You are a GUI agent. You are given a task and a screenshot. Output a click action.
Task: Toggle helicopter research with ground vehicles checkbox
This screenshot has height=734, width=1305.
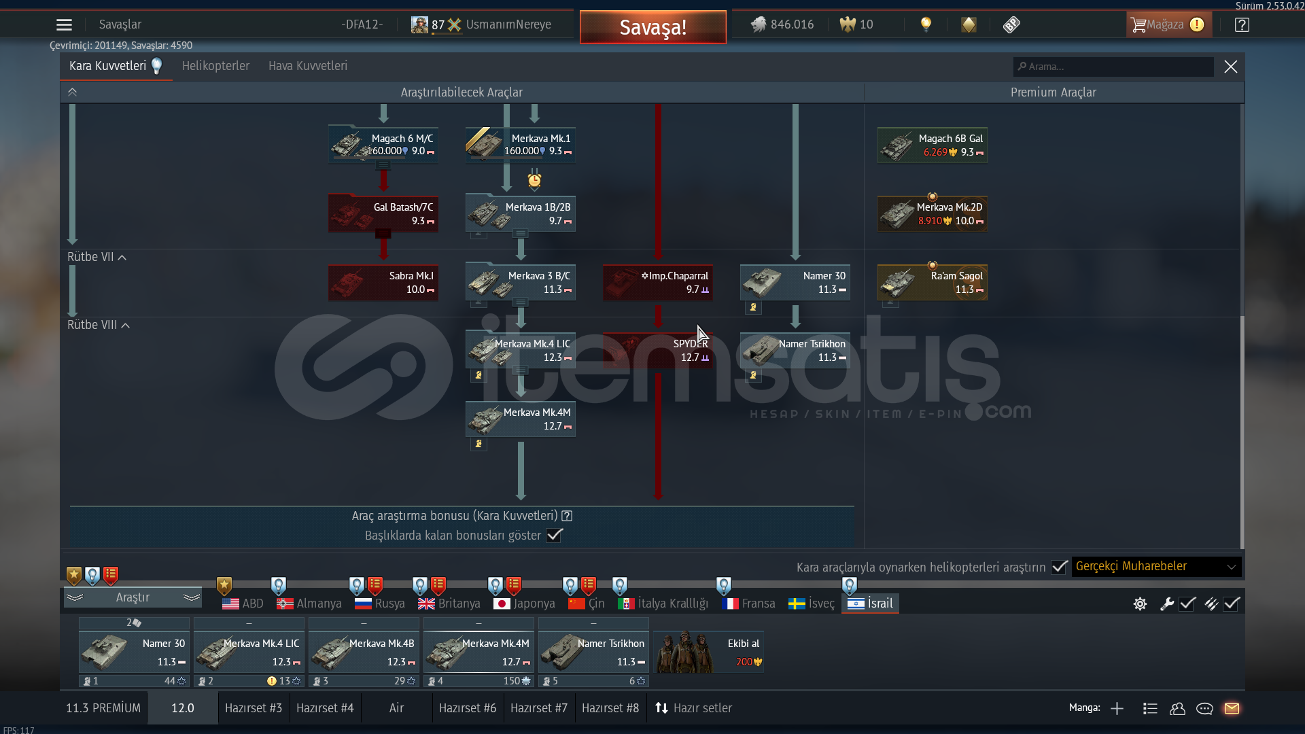[x=1059, y=567]
